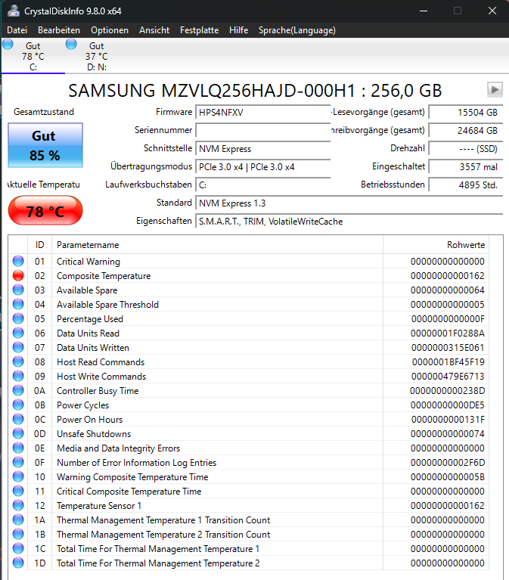Open the Hilfe menu
This screenshot has width=509, height=580.
[238, 30]
